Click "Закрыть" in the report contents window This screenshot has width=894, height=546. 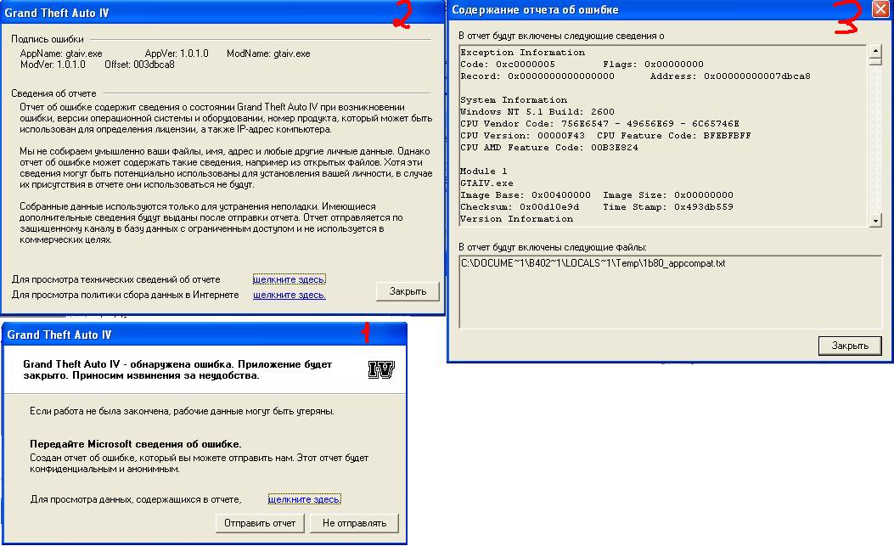pos(850,346)
